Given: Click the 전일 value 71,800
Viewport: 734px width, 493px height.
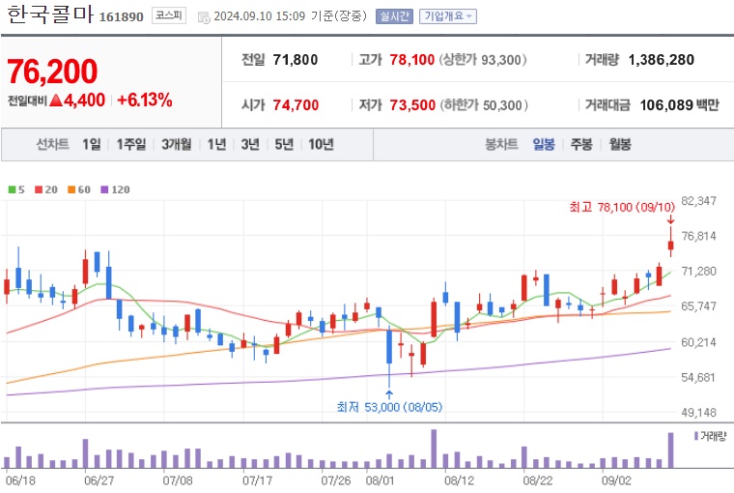Looking at the screenshot, I should 296,60.
